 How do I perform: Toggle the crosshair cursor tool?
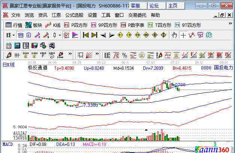pyautogui.click(x=183, y=35)
